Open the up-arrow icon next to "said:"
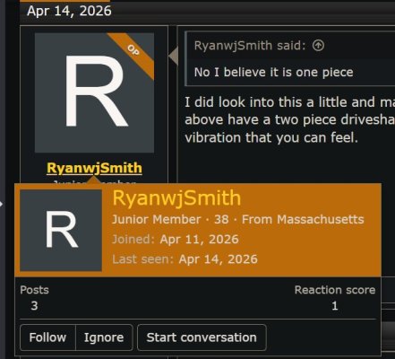This screenshot has width=395, height=359. 318,46
